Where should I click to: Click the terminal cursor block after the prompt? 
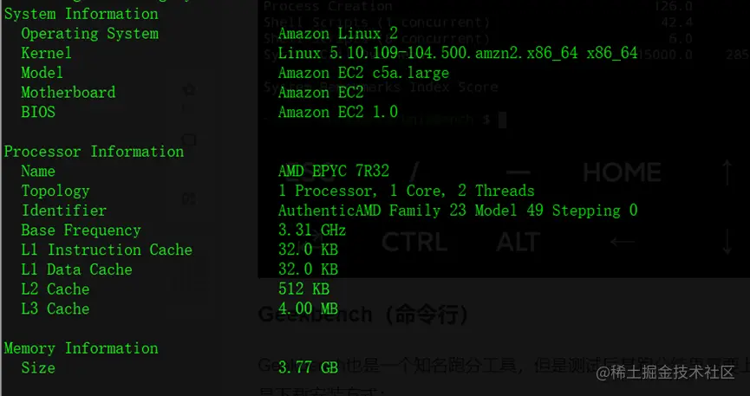502,120
